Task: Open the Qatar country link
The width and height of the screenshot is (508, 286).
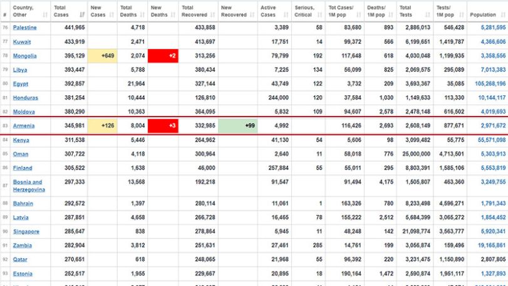Action: coord(20,260)
